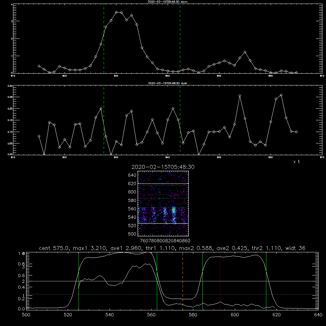Click the leftmost green vertical line in the bottom plot

[x=79, y=281]
